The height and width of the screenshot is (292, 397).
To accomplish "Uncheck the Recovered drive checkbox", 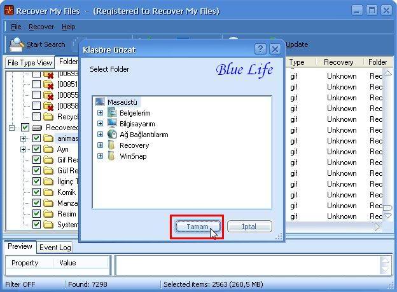I will click(x=25, y=128).
